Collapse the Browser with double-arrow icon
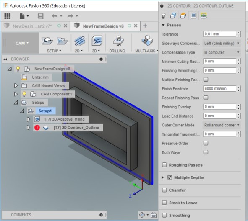248x221 pixels. click(5, 59)
